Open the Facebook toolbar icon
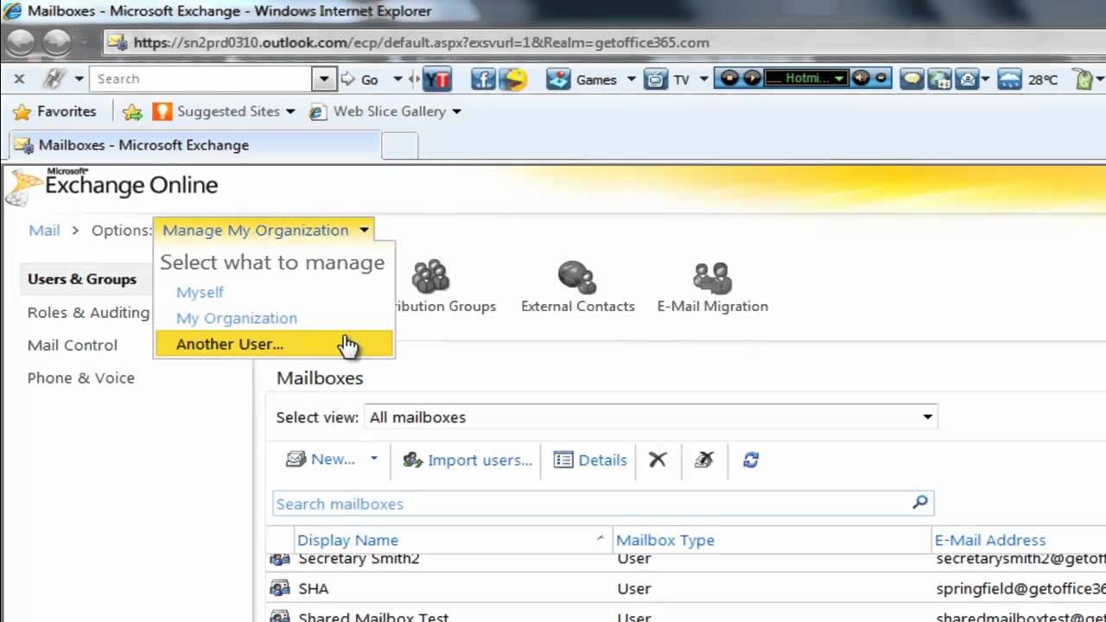The width and height of the screenshot is (1106, 622). 483,79
